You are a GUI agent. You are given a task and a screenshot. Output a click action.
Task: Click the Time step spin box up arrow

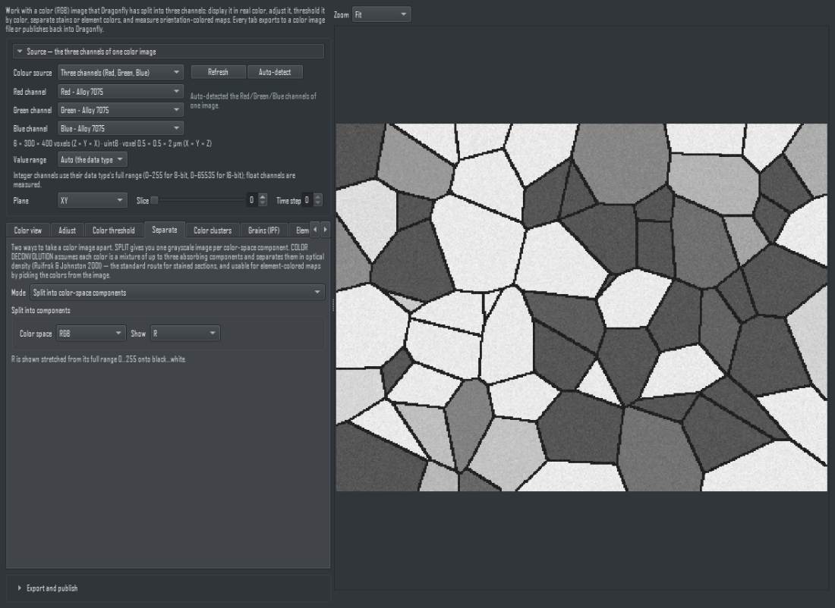[x=318, y=197]
